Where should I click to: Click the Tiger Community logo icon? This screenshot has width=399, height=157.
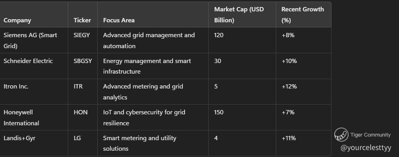point(341,135)
